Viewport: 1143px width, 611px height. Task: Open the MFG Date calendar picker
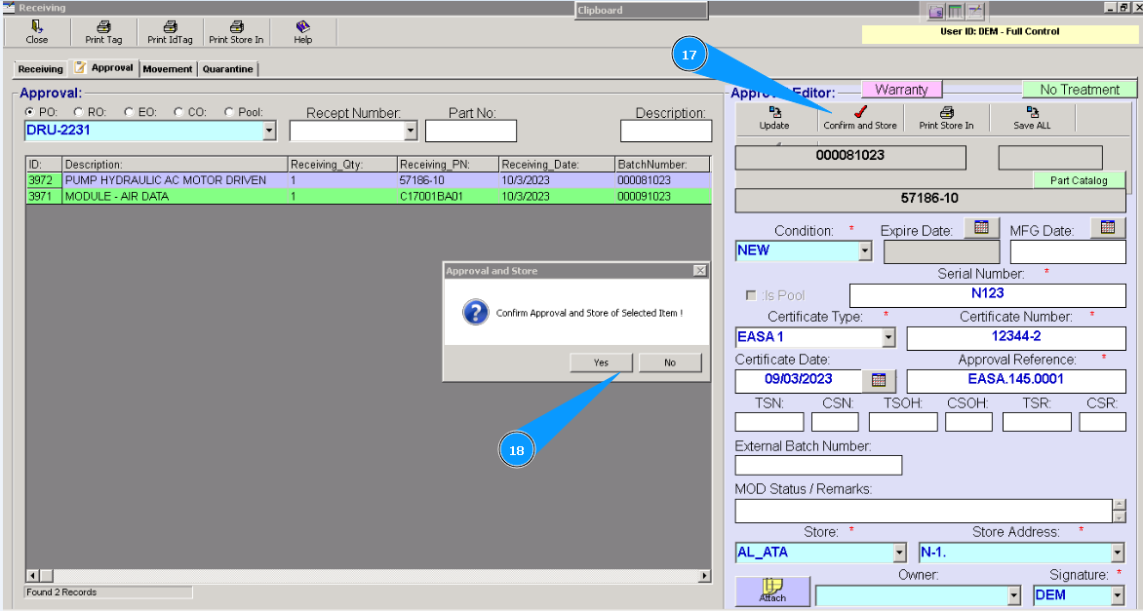(1108, 227)
